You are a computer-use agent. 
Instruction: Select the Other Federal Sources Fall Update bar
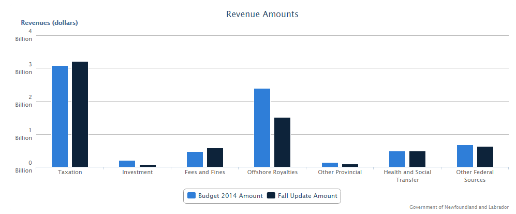pos(485,157)
